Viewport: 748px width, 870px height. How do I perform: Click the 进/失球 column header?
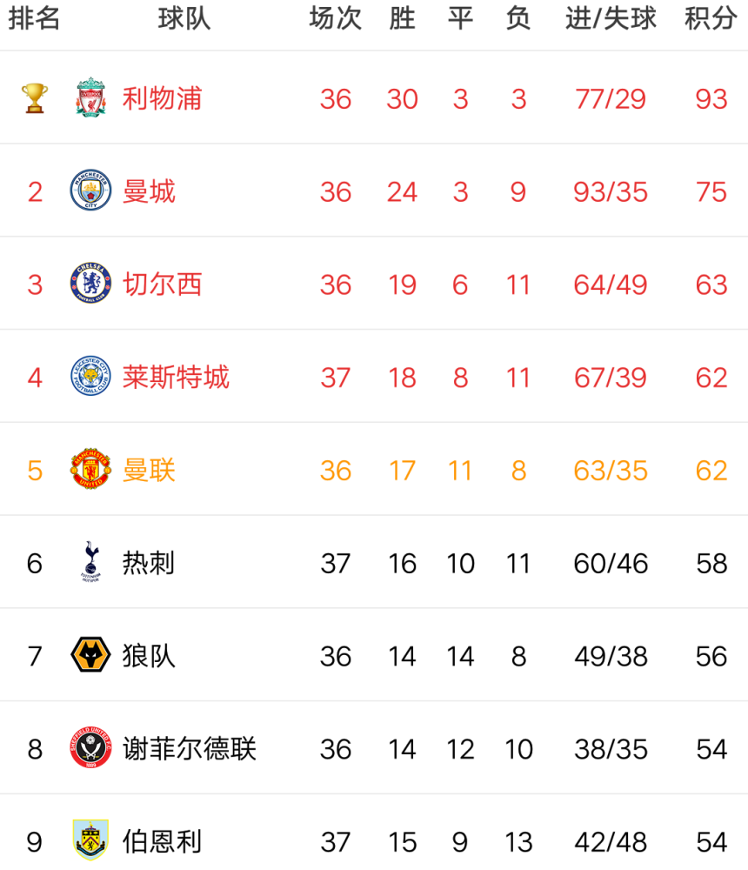[611, 19]
